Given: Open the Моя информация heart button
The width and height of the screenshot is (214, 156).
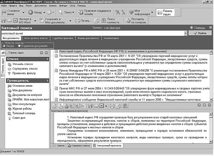Looking at the screenshot, I should pyautogui.click(x=139, y=12).
